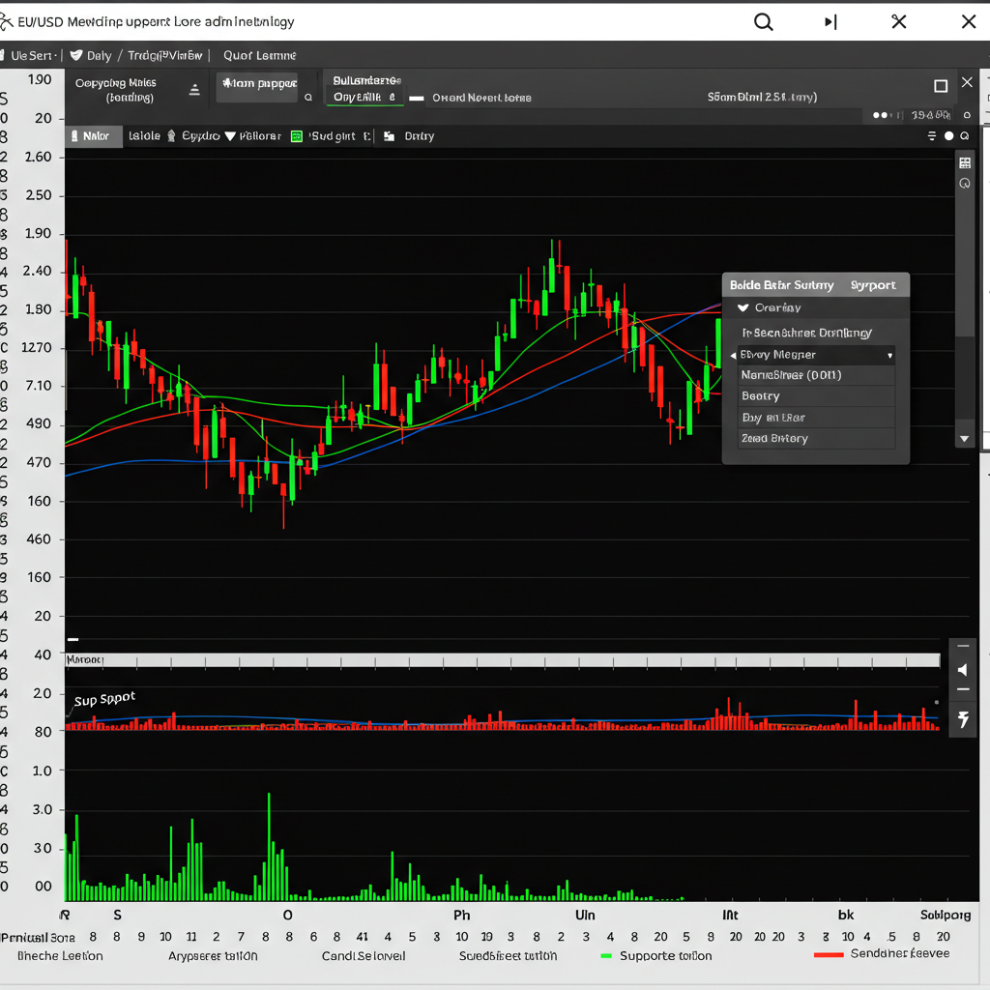
Task: Select the Isiole tab
Action: pyautogui.click(x=145, y=135)
